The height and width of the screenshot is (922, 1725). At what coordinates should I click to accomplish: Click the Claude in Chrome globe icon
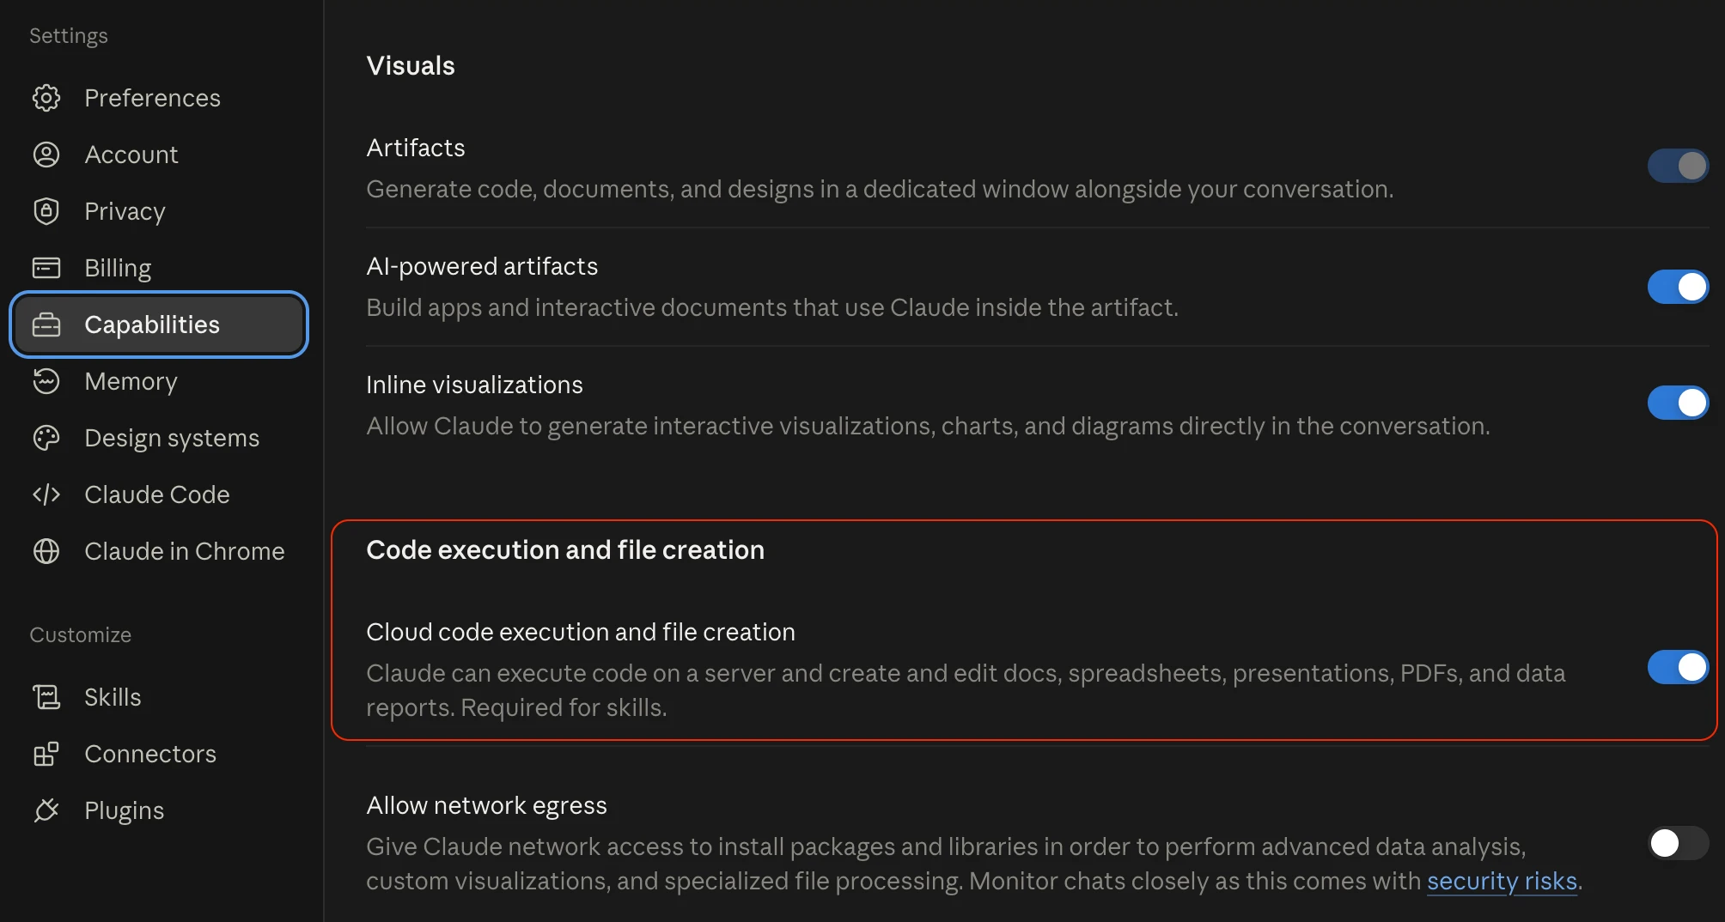46,551
